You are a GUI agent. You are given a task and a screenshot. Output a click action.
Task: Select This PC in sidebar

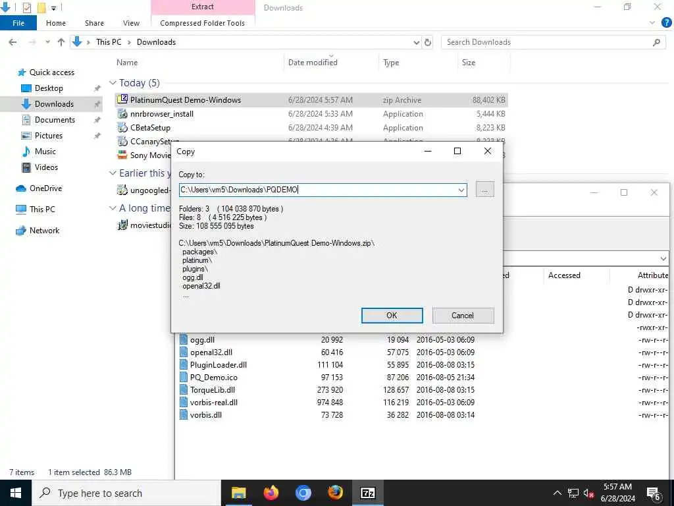42,210
